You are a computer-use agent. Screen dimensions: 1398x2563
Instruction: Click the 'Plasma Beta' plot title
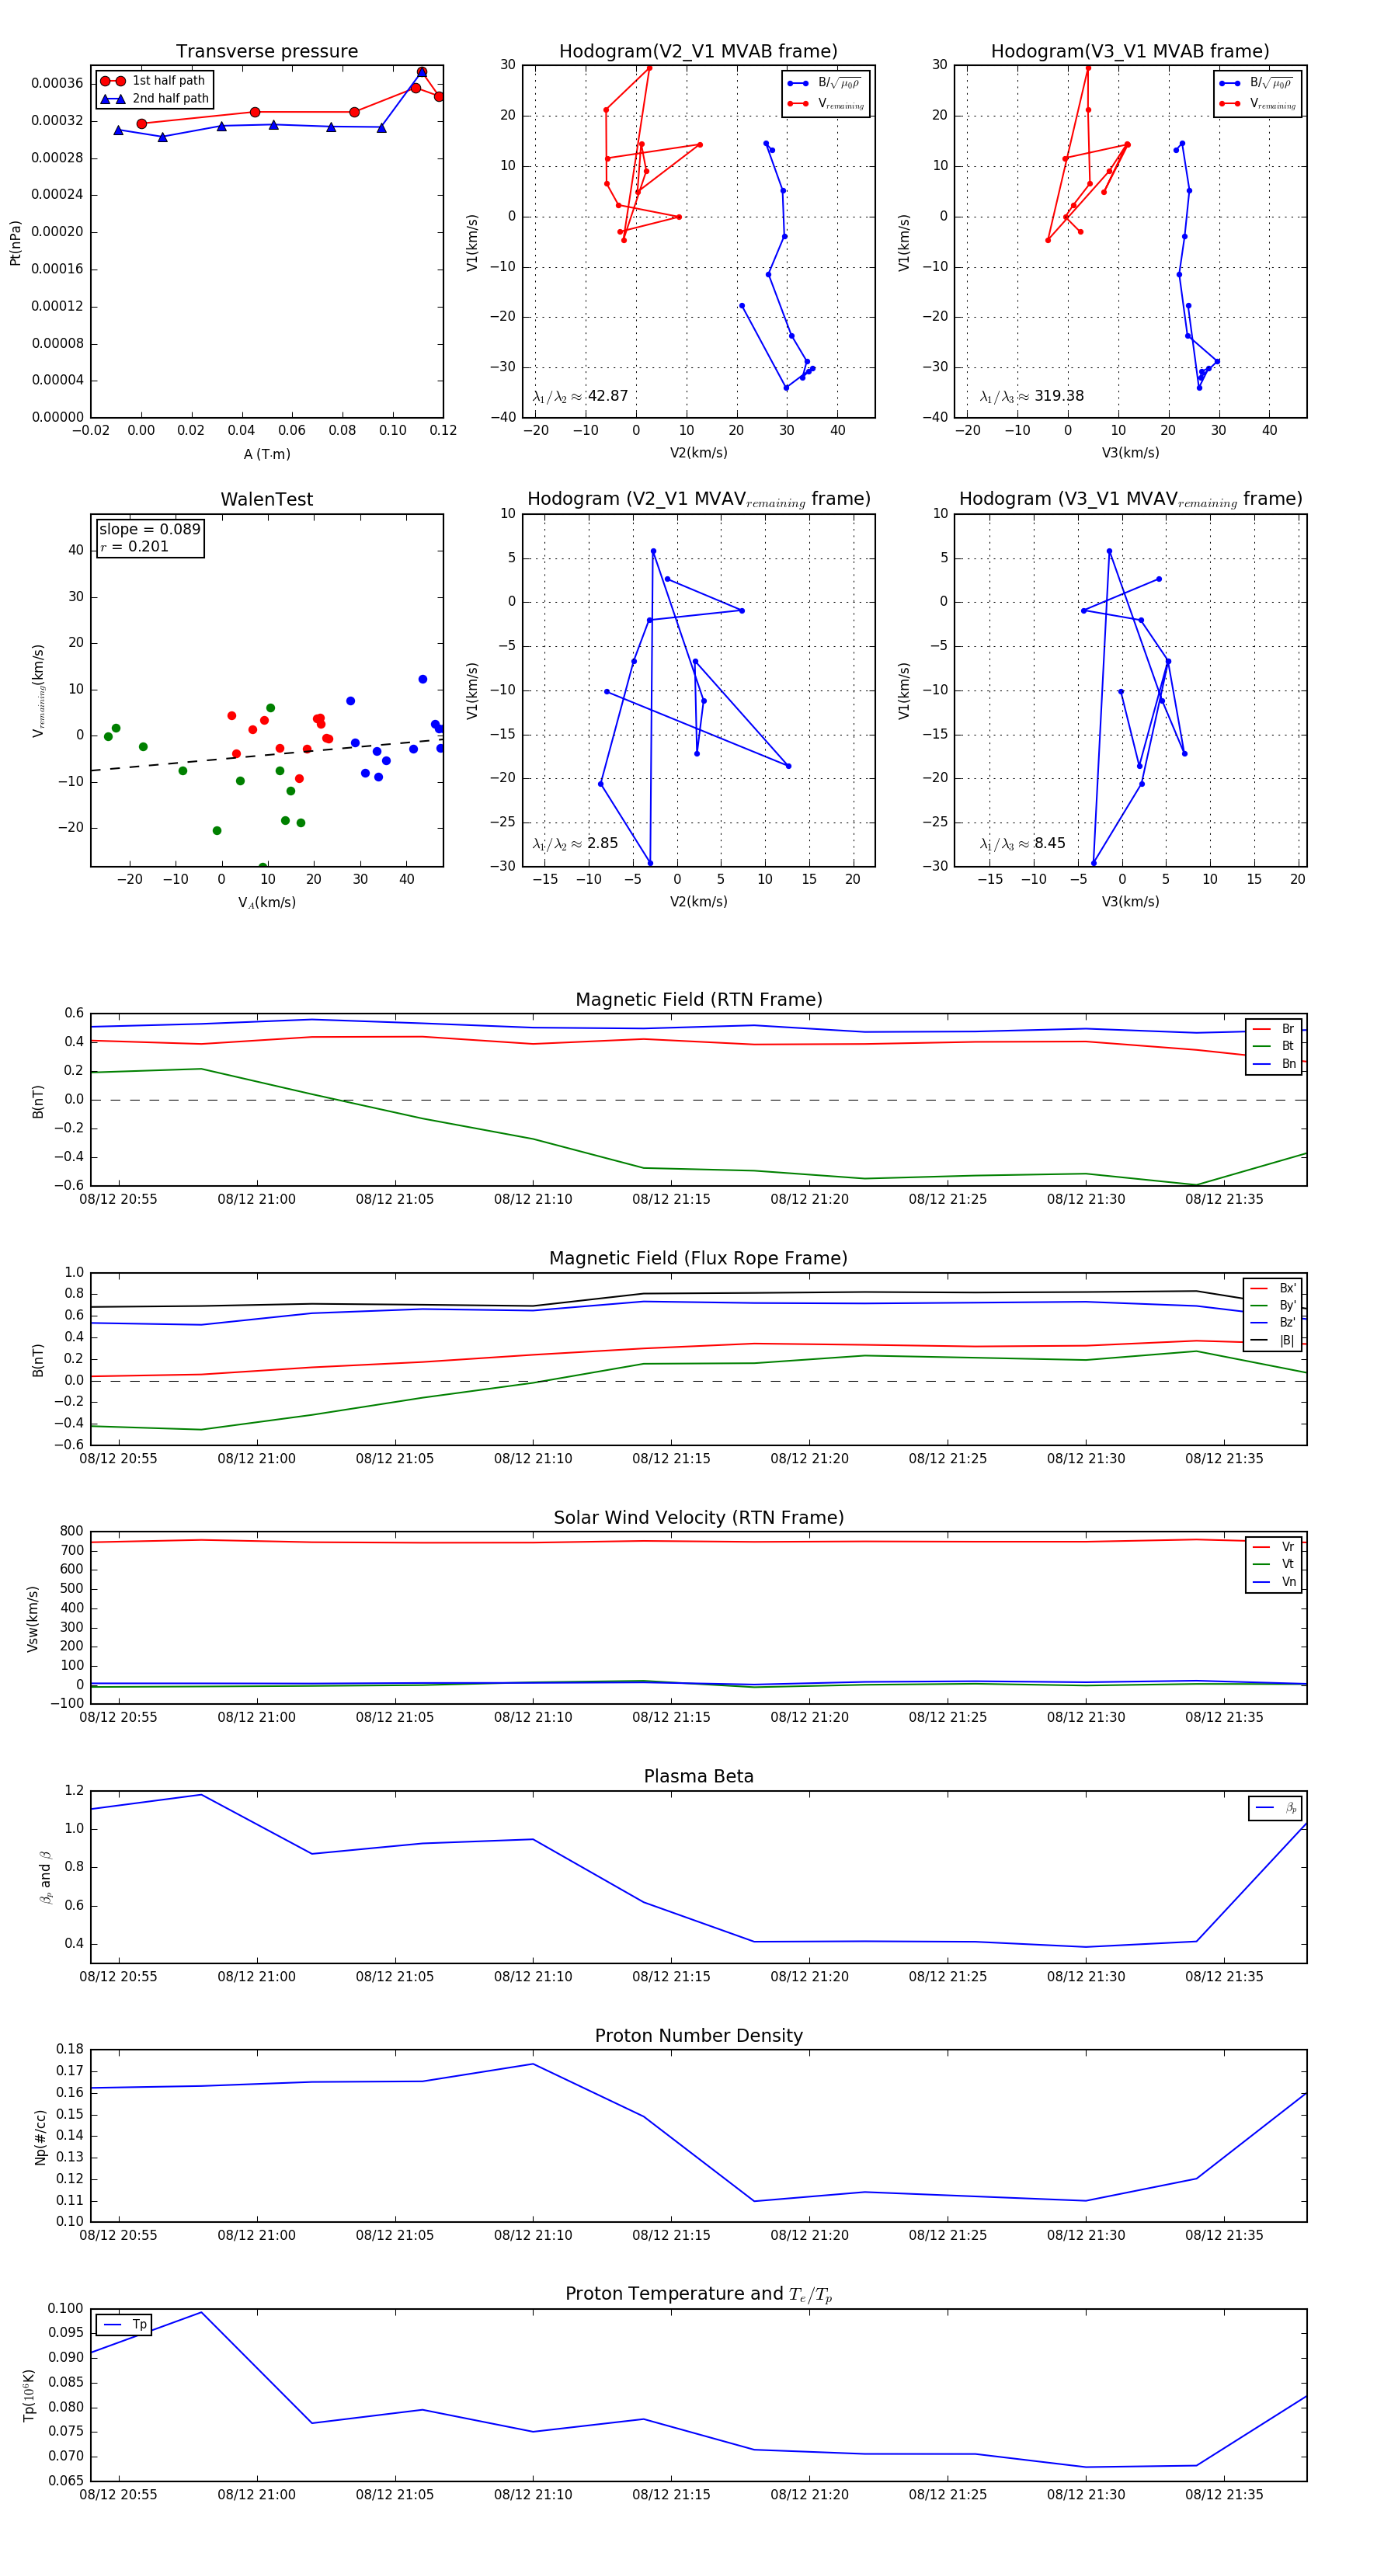(x=698, y=1776)
